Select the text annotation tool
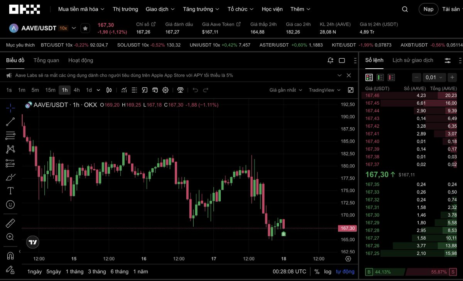Image resolution: width=463 pixels, height=281 pixels. tap(10, 191)
